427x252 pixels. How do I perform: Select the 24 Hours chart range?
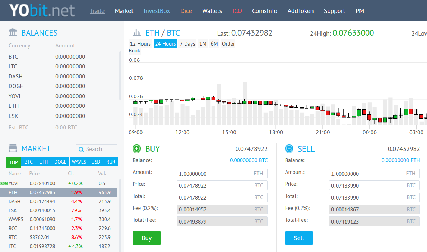pos(165,43)
